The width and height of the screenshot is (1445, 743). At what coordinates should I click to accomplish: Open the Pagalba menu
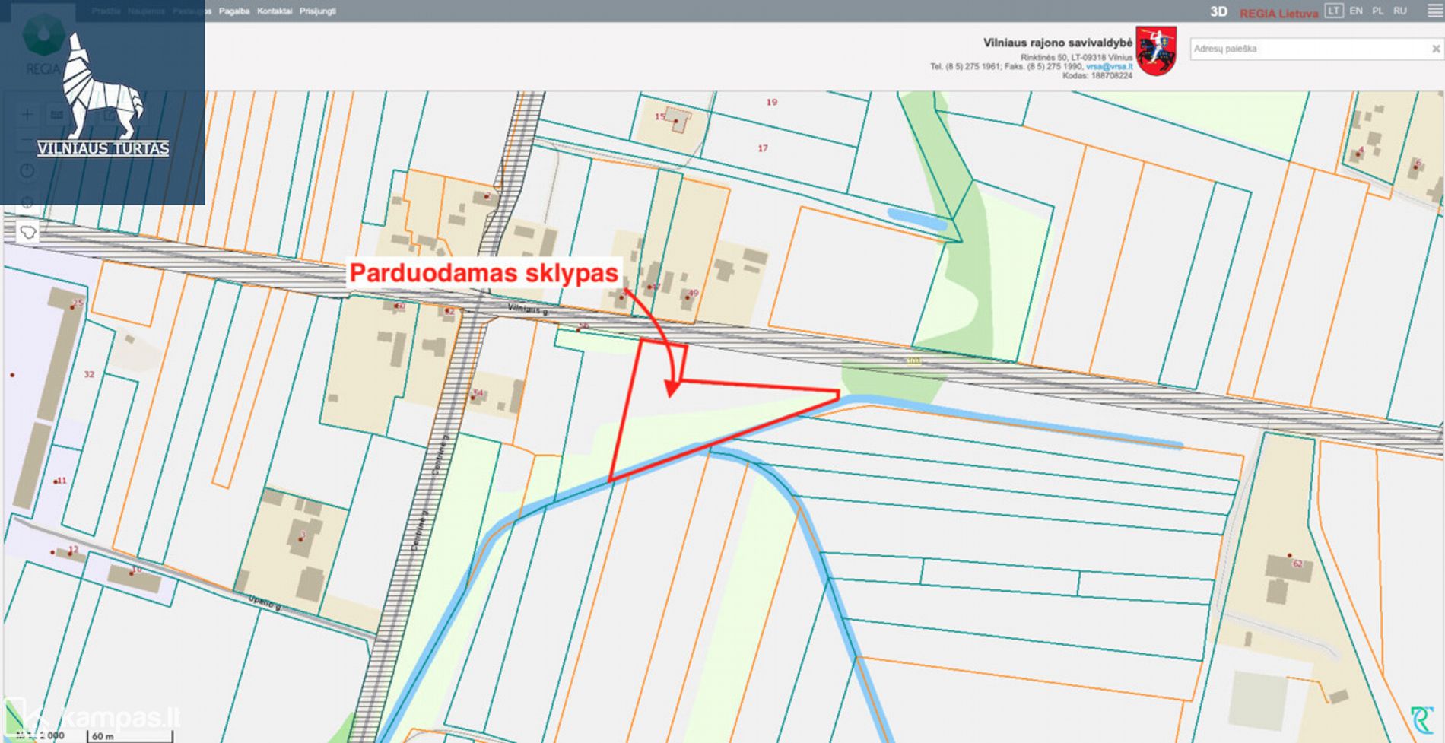tap(234, 11)
